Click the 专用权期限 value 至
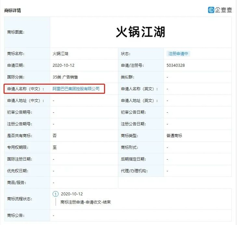Screen dimensions: 237x225 click(x=55, y=147)
